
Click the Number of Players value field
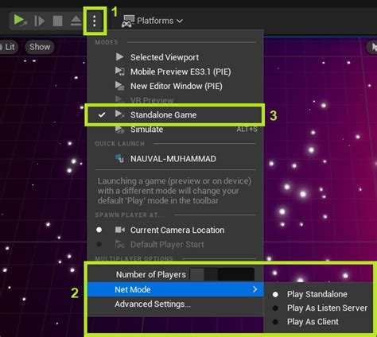click(x=222, y=274)
